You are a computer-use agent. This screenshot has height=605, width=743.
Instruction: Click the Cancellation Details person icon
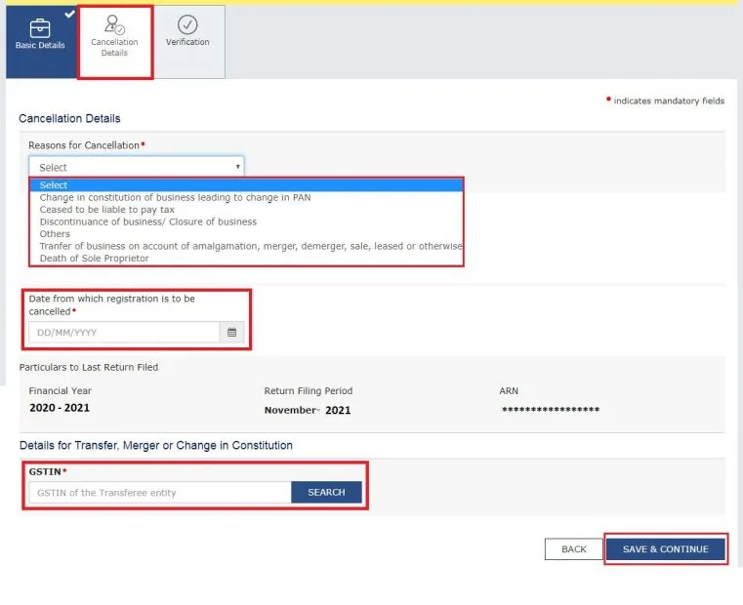[113, 24]
